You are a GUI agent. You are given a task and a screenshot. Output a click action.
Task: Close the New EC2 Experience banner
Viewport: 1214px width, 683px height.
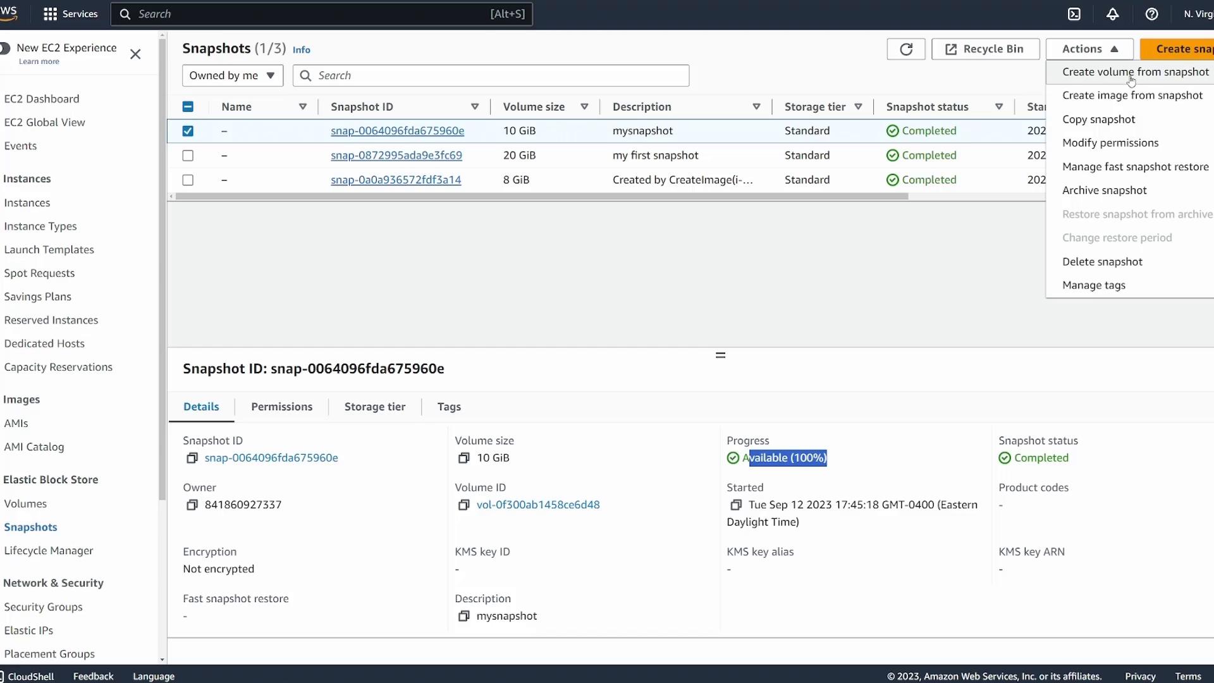pyautogui.click(x=135, y=54)
